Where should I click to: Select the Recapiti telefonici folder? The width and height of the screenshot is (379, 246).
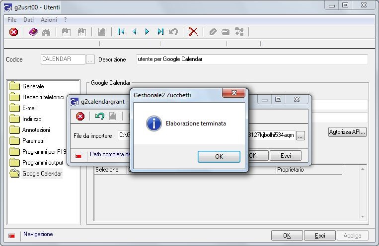37,97
